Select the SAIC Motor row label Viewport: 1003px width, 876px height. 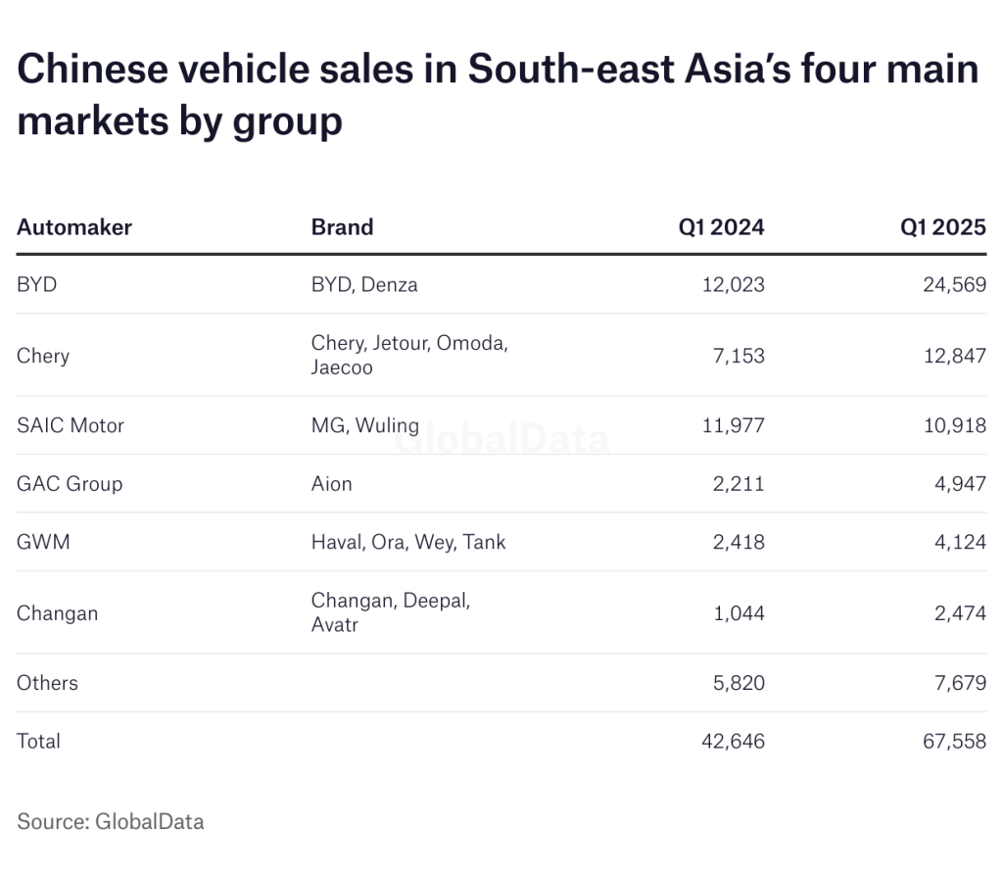[x=71, y=425]
